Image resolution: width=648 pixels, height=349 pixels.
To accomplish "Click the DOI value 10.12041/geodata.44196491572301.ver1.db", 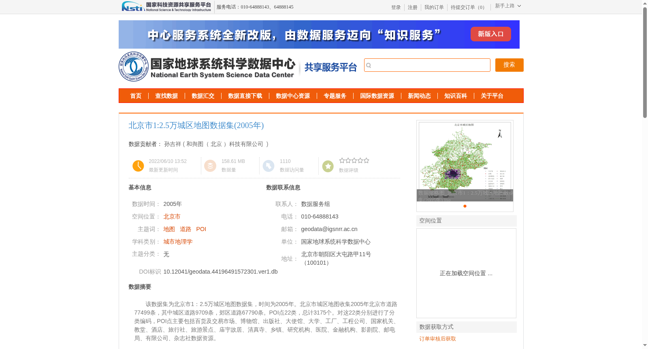I will tap(220, 272).
